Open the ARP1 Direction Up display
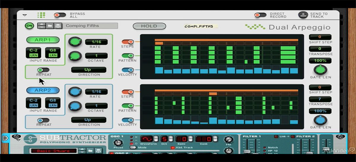This screenshot has height=162, width=356. click(x=89, y=70)
